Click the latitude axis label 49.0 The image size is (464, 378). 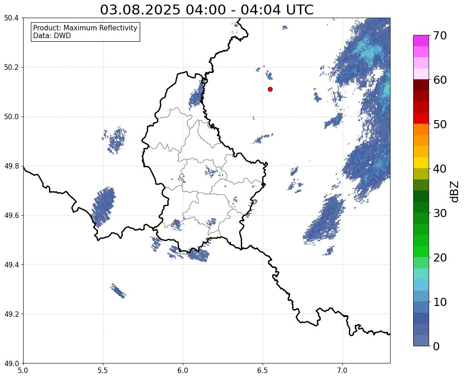[11, 363]
